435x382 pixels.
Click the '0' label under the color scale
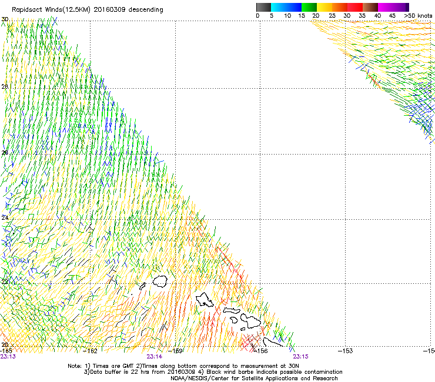pyautogui.click(x=257, y=16)
